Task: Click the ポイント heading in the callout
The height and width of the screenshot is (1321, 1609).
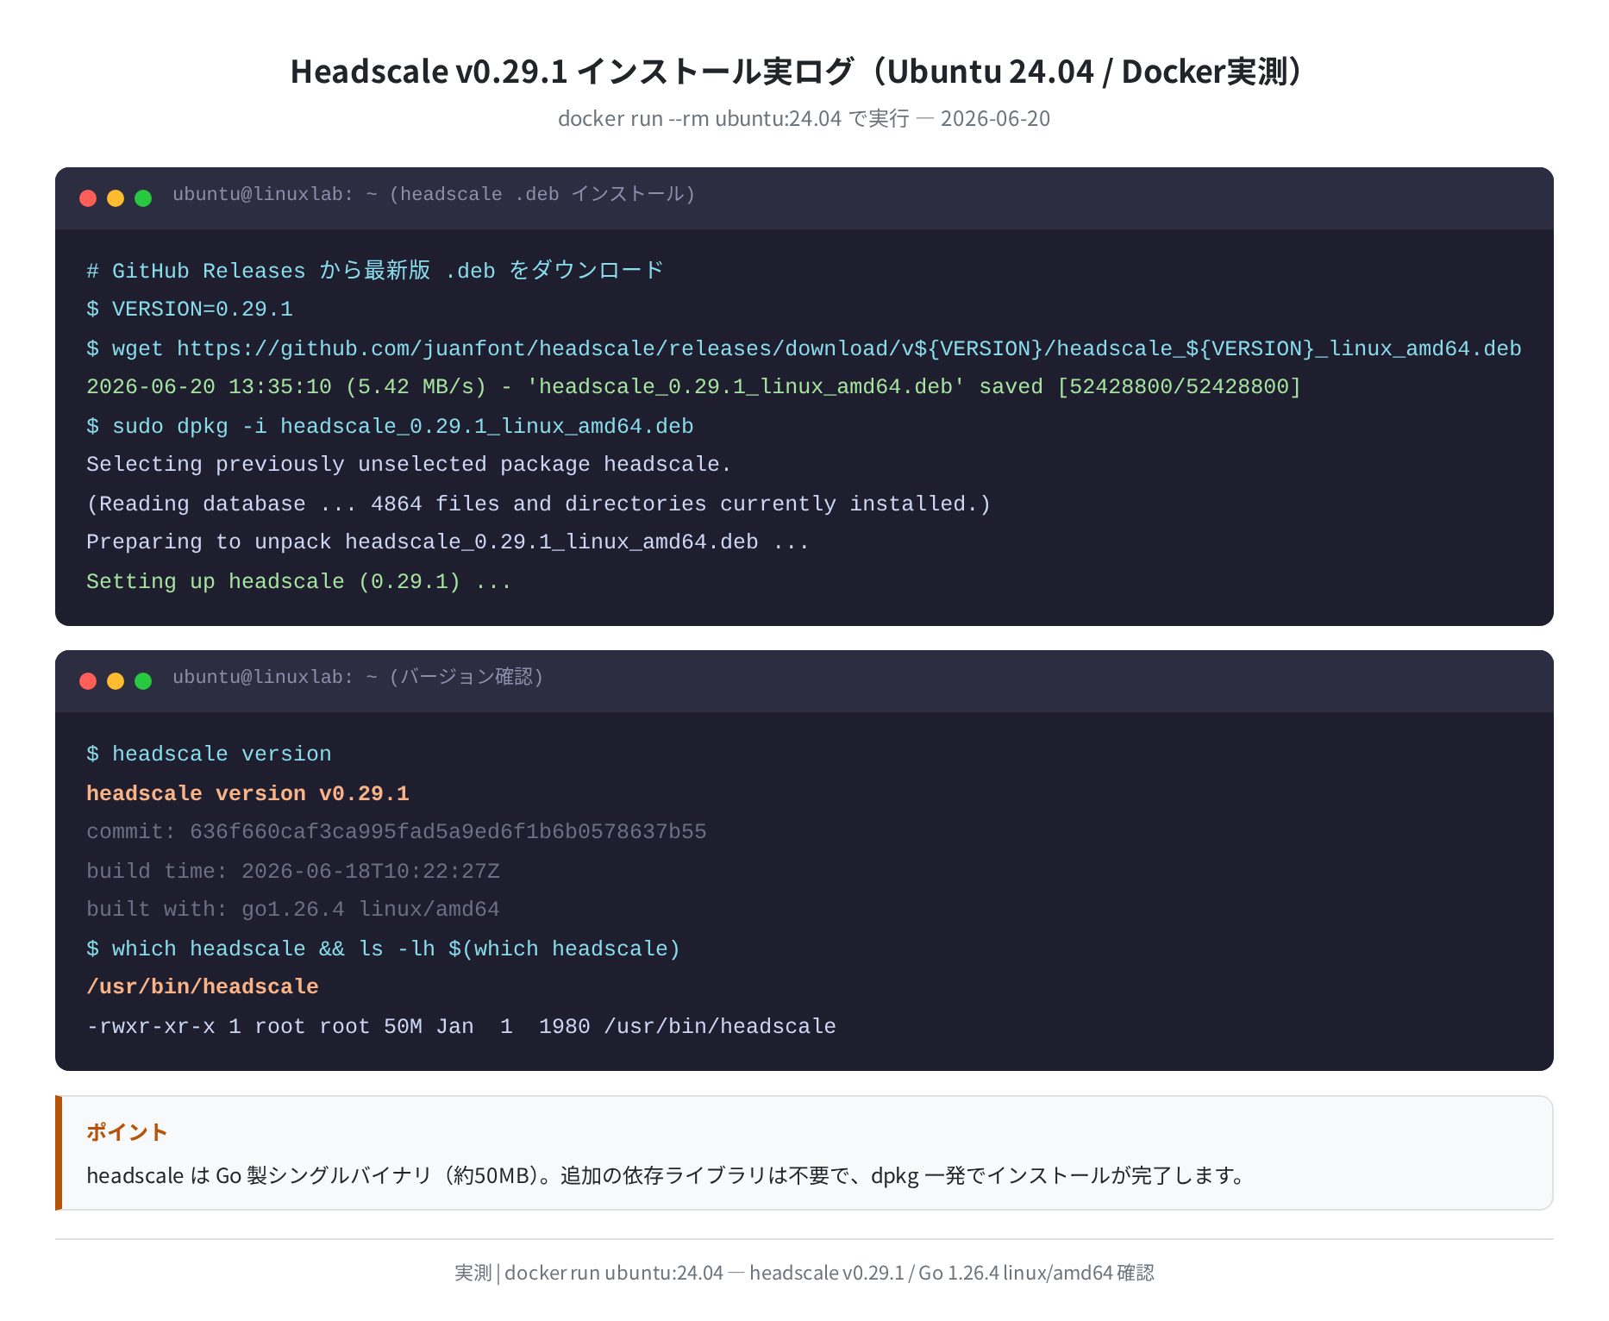Action: pos(127,1132)
